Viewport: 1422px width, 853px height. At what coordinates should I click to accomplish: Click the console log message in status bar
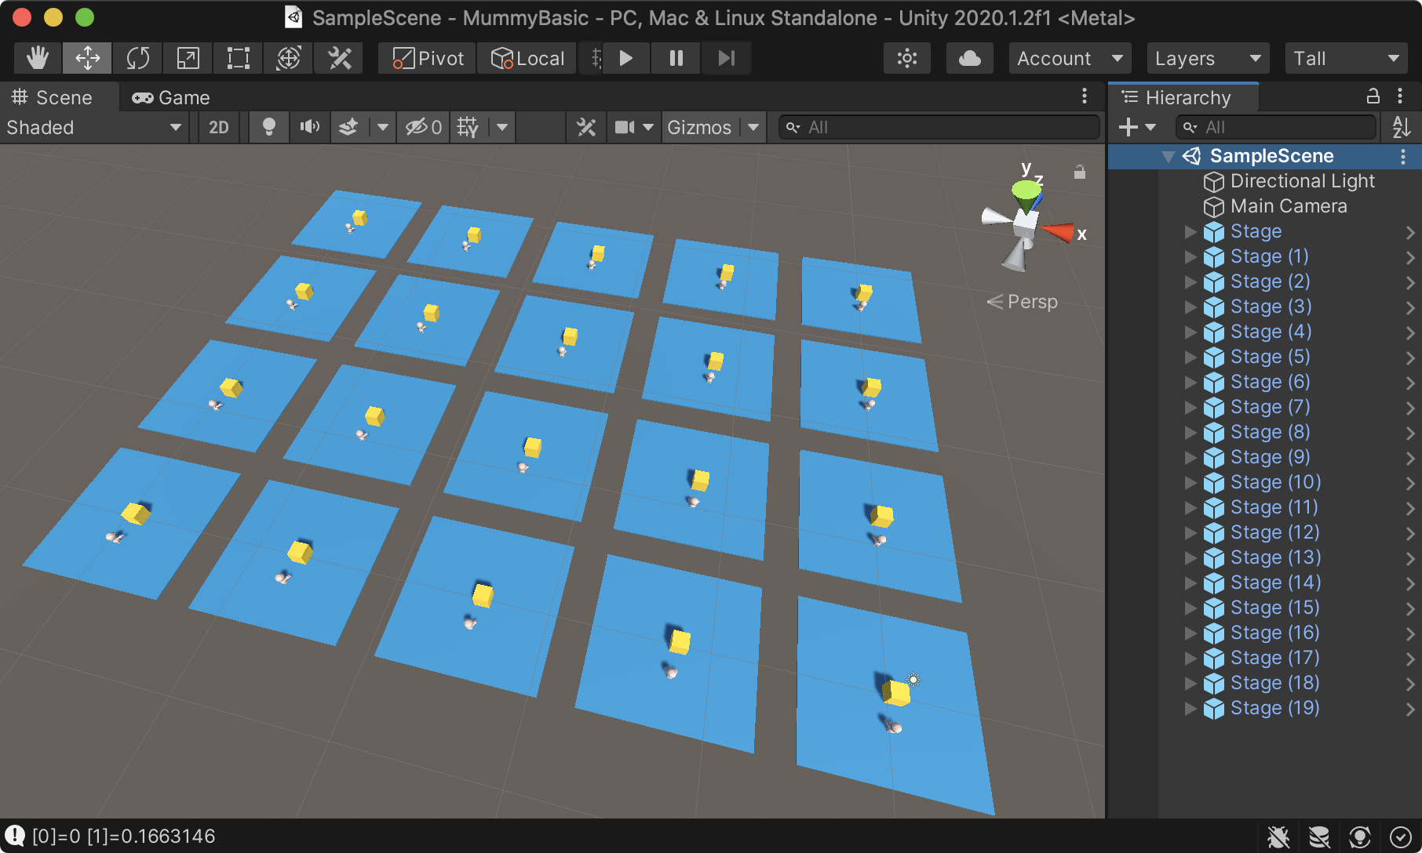tap(123, 836)
